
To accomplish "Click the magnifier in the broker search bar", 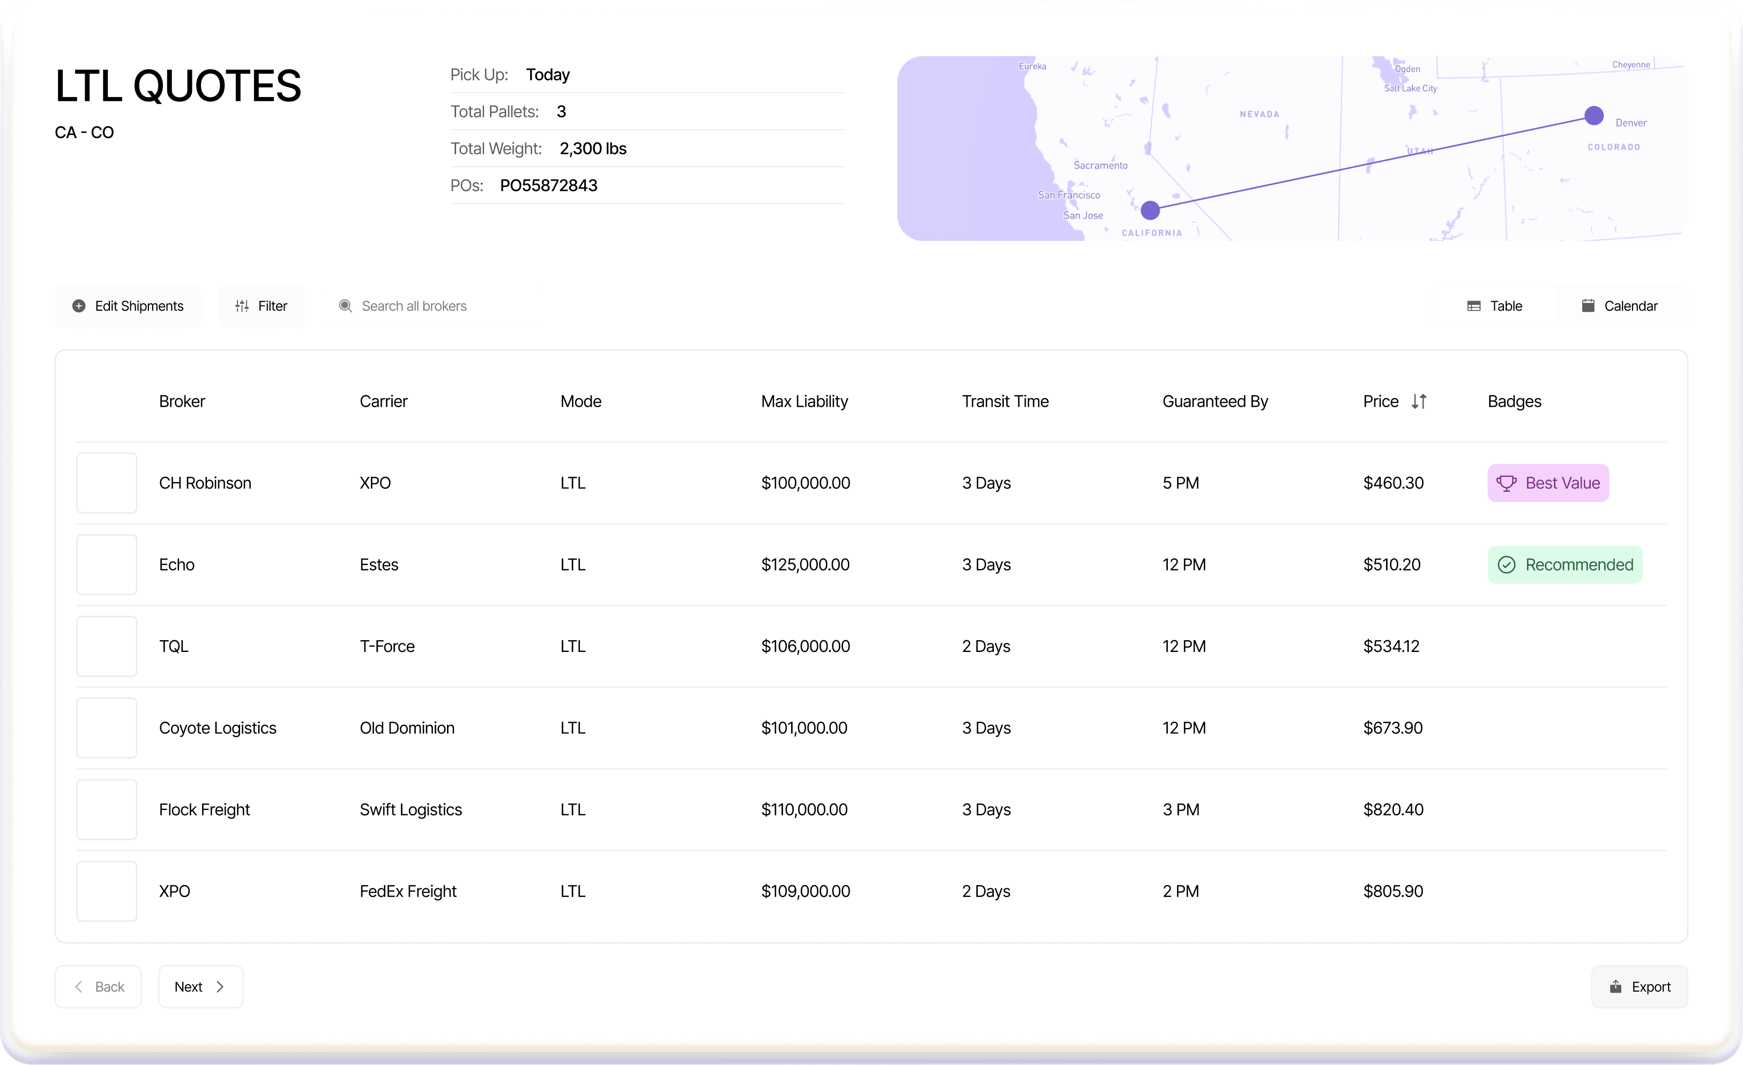I will point(345,305).
